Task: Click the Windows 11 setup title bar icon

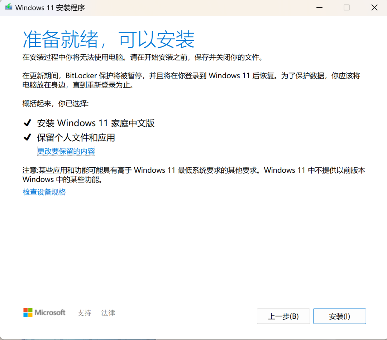Action: pos(9,7)
